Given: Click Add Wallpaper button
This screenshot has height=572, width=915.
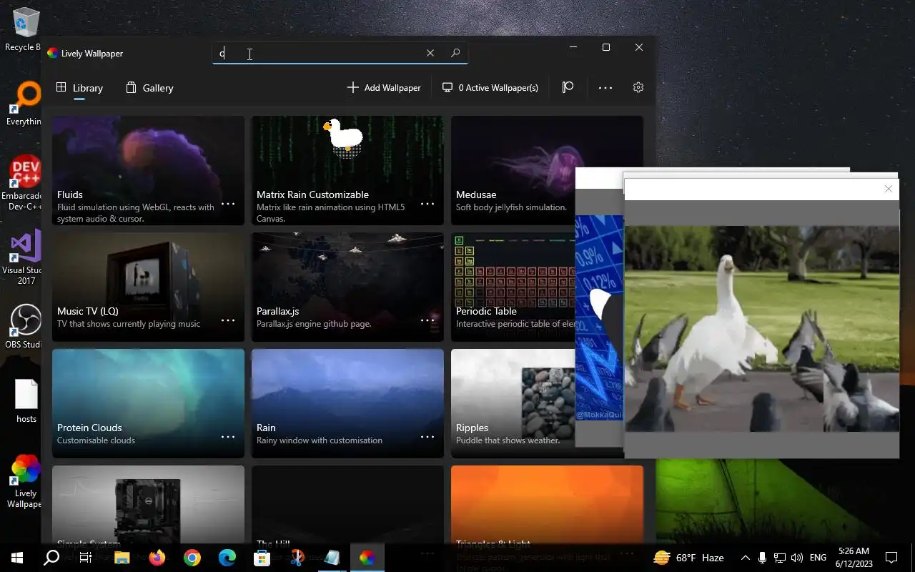Looking at the screenshot, I should [384, 87].
